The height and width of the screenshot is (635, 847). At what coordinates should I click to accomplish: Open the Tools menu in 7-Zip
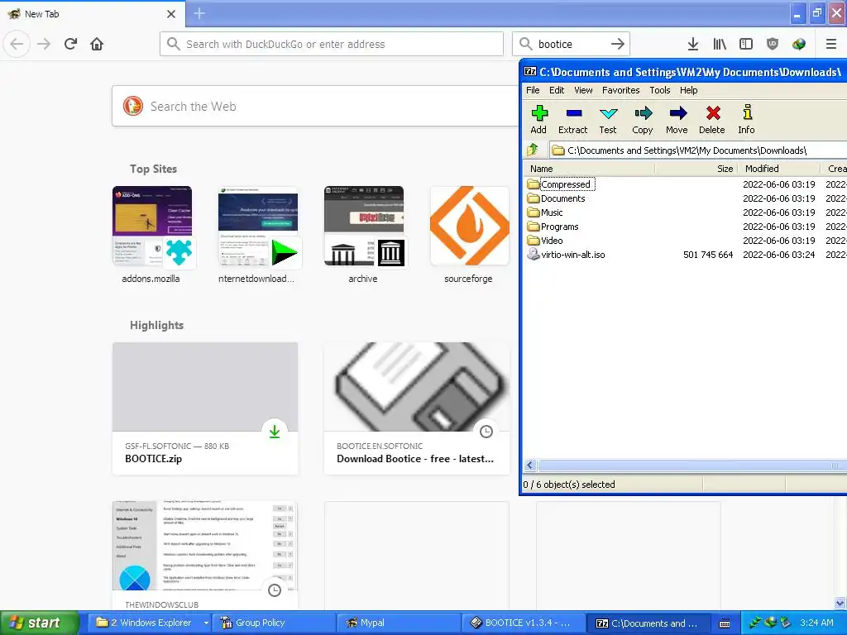[x=659, y=90]
